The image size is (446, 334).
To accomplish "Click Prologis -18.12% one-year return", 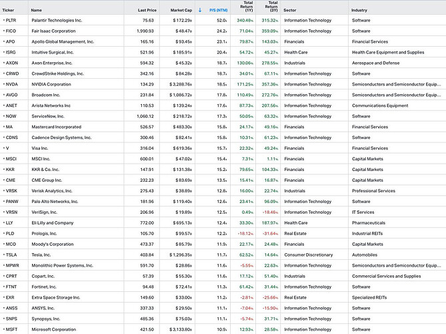I will pos(245,233).
